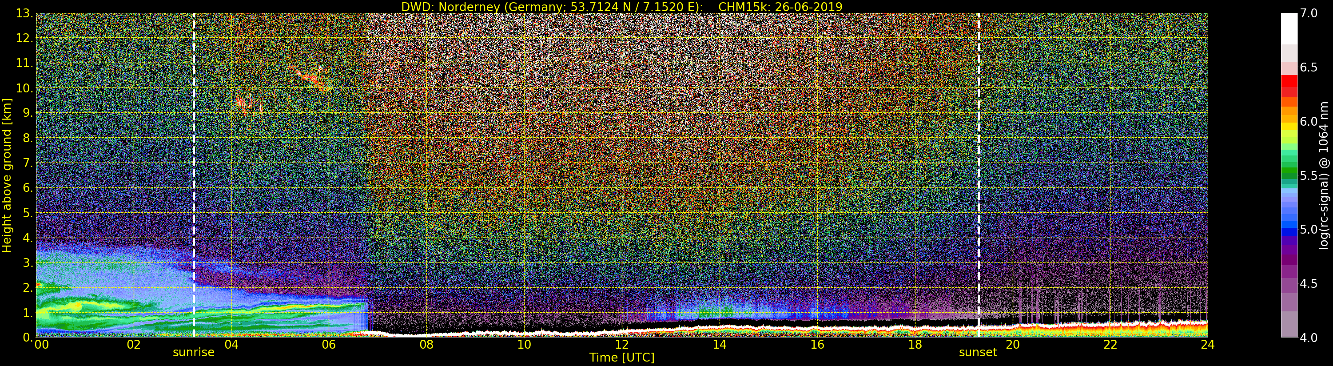This screenshot has width=1333, height=366.
Task: Click the '10' time axis tick label
Action: pos(524,344)
